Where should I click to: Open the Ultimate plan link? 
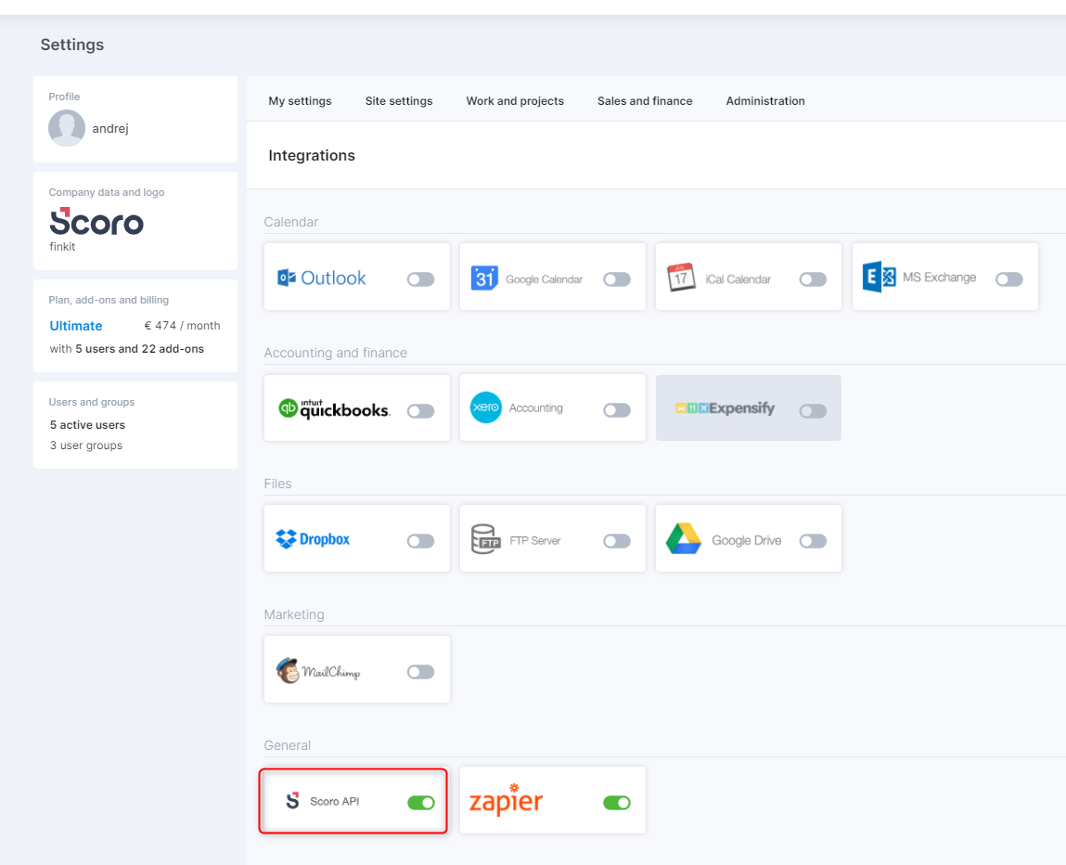76,326
